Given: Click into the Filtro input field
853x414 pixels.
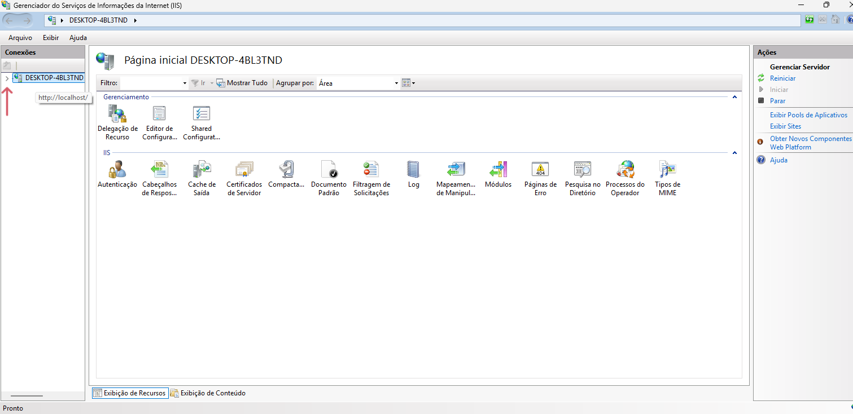Looking at the screenshot, I should 154,83.
